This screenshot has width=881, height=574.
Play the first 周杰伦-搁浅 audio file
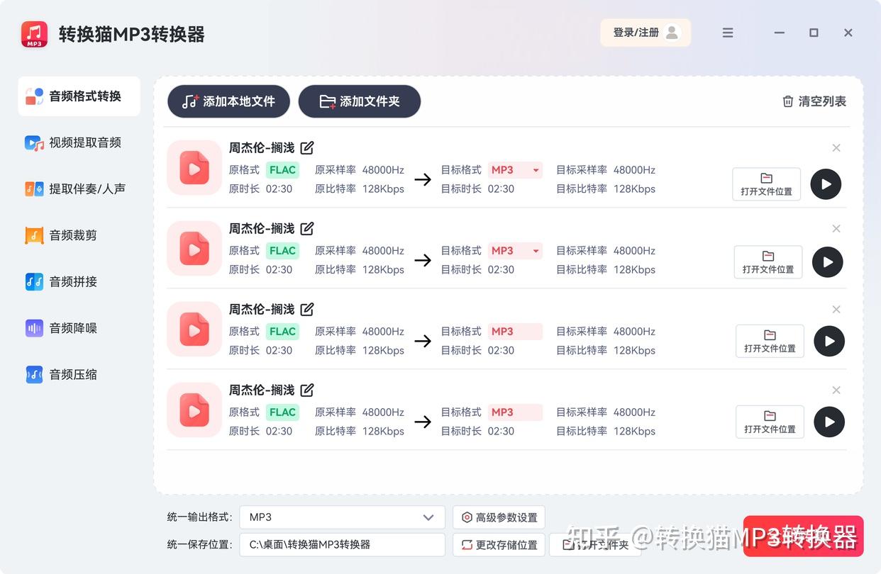(x=826, y=184)
